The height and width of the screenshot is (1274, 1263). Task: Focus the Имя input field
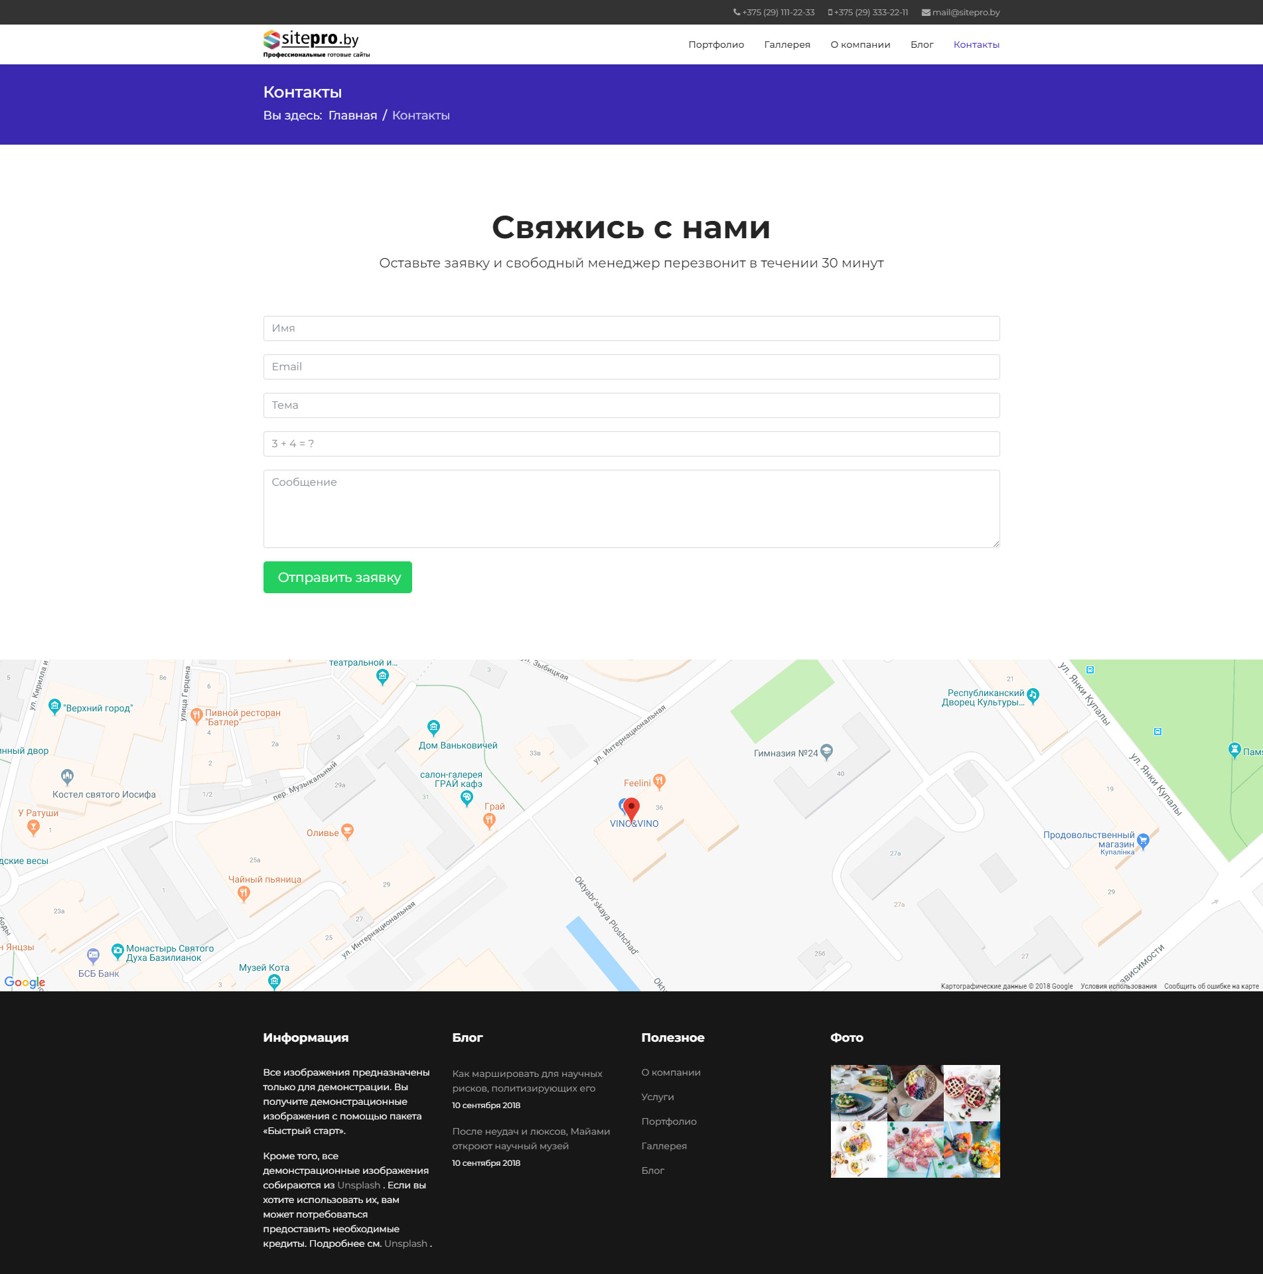(631, 328)
